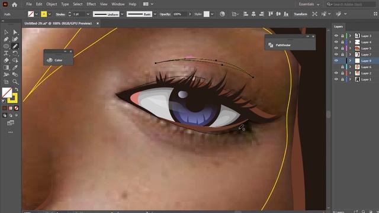The image size is (379, 213).
Task: Select the Type tool
Action: pos(6,53)
